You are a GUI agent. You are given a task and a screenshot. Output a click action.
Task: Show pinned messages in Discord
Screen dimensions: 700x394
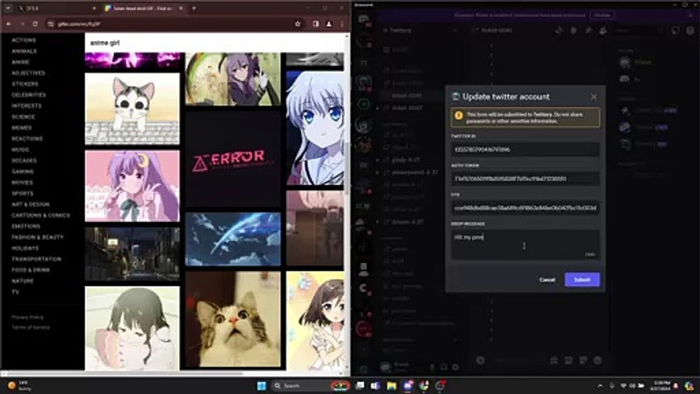click(588, 31)
